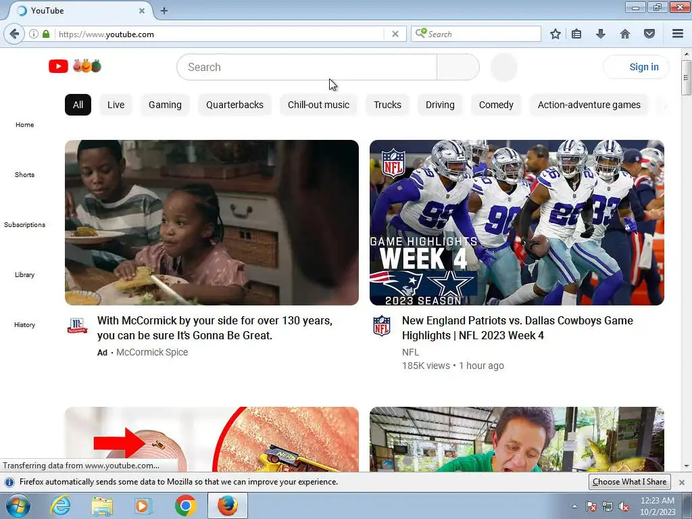Open McCormick ad video thumbnail
This screenshot has height=519, width=692.
(212, 222)
